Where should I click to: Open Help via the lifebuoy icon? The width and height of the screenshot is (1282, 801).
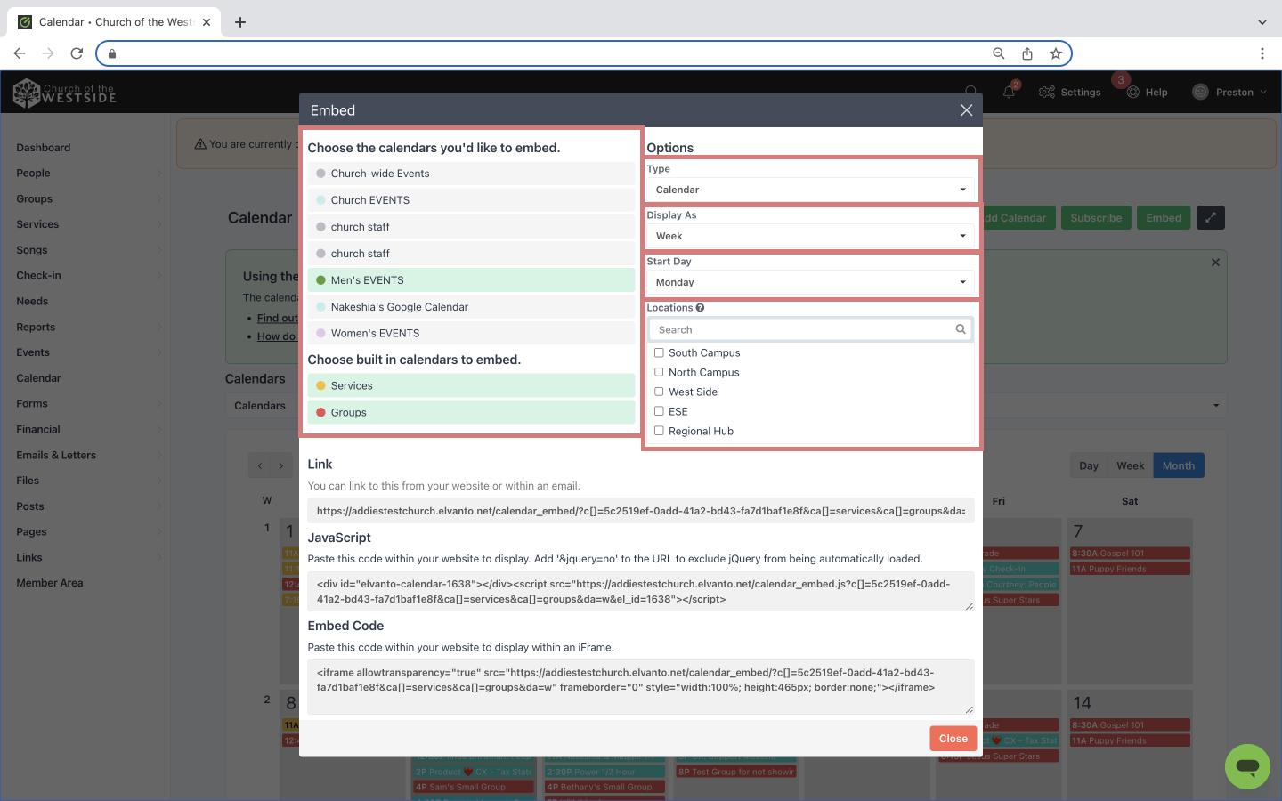(1133, 92)
